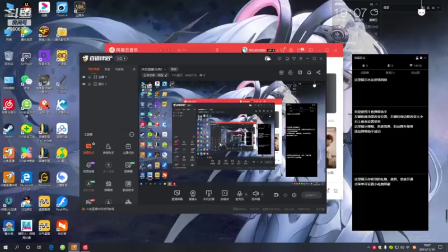Image resolution: width=448 pixels, height=252 pixels.
Task: Click the skin shirt icon in NetEase Cloud Music
Action: (x=283, y=50)
